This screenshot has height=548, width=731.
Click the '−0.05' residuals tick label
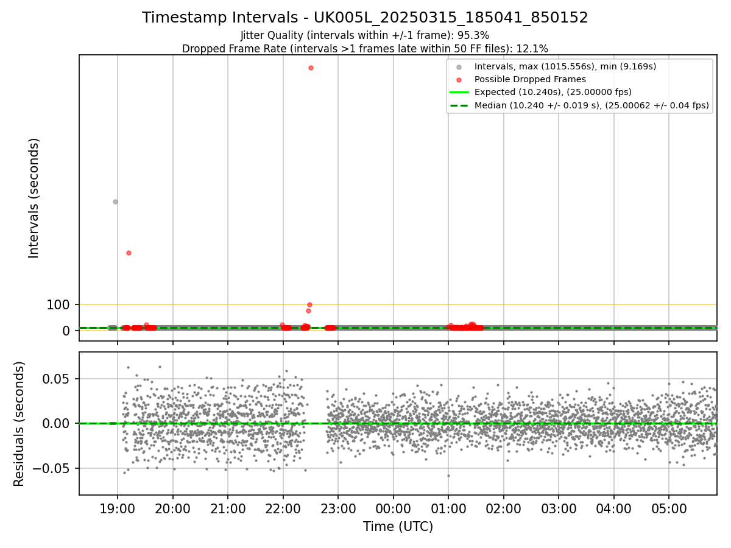[x=52, y=469]
